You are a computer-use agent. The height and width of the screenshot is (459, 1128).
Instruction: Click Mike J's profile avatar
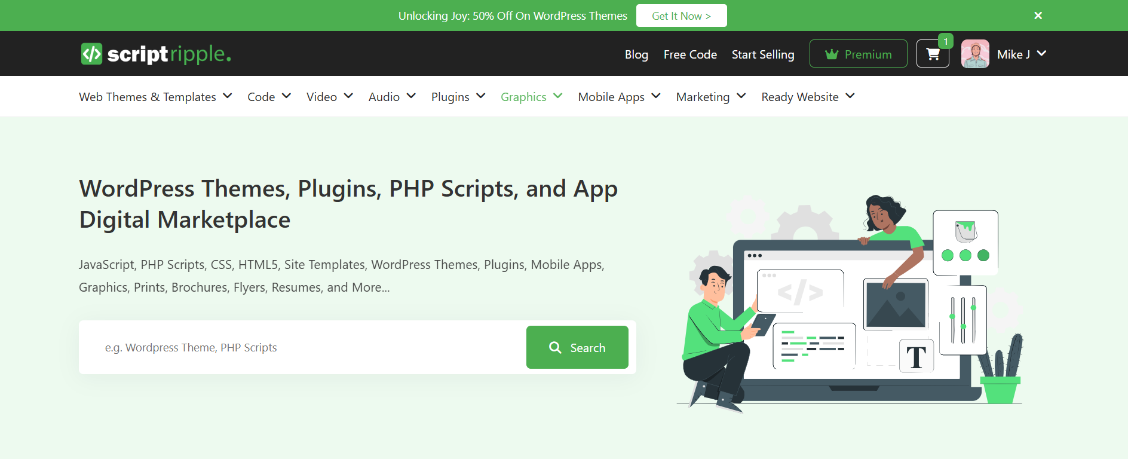tap(975, 54)
